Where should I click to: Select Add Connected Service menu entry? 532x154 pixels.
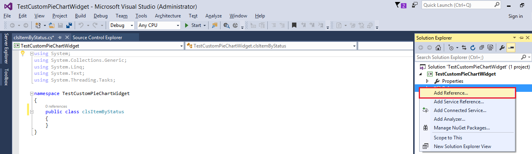(x=467, y=110)
